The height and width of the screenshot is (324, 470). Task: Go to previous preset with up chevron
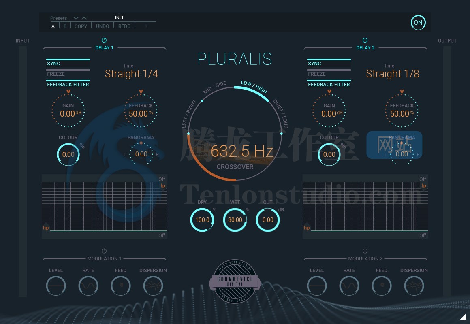pyautogui.click(x=84, y=18)
